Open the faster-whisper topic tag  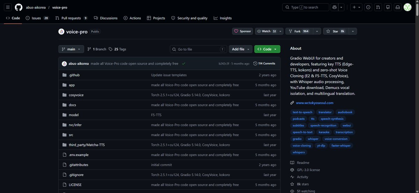[x=341, y=146]
